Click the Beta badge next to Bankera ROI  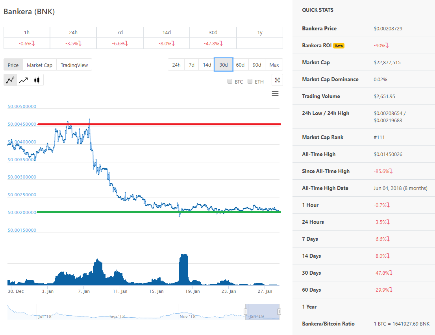point(339,46)
